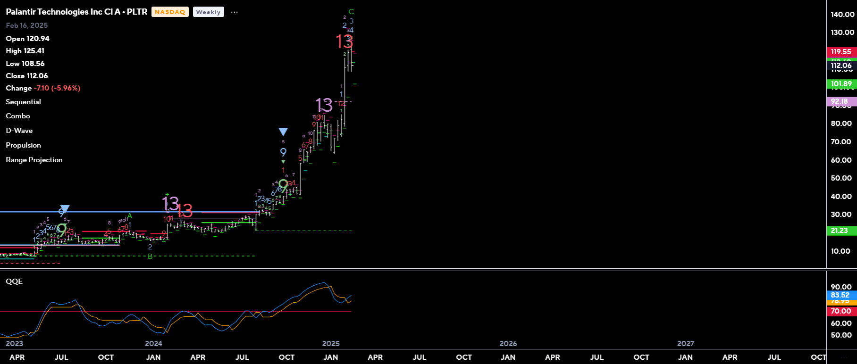Click the blue down-triangle marker near July 2023
This screenshot has width=857, height=364.
[x=65, y=209]
